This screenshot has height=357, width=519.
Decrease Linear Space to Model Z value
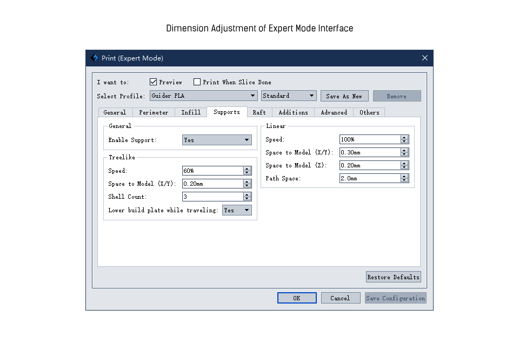tap(404, 167)
